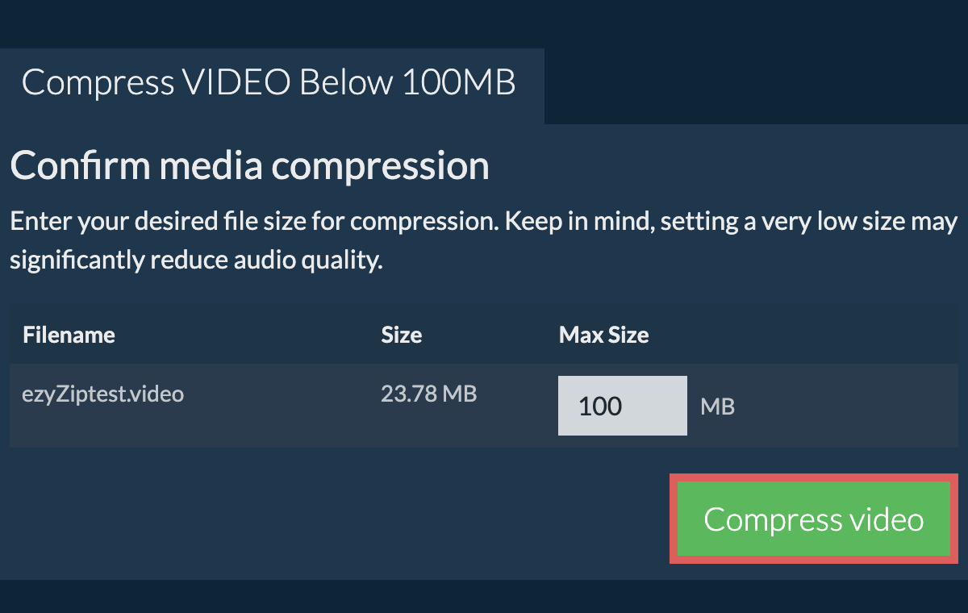The height and width of the screenshot is (613, 968).
Task: Click the Max Size column header
Action: pyautogui.click(x=603, y=334)
